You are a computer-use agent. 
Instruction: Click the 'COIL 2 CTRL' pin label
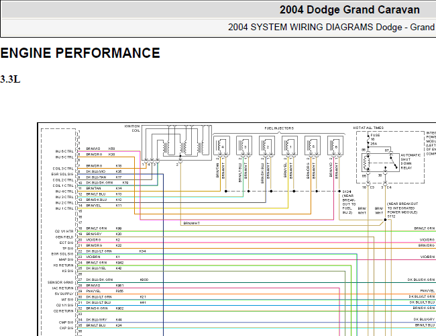coord(63,180)
